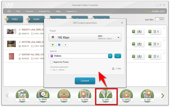Show previous output formats with left arrow

coord(7,96)
